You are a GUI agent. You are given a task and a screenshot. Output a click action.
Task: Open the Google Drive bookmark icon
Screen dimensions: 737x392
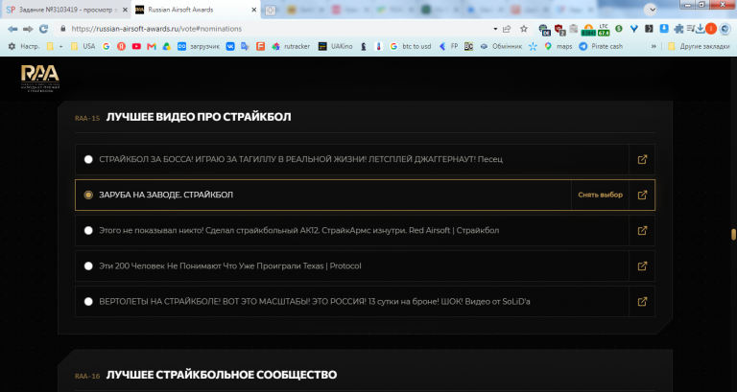click(x=166, y=46)
